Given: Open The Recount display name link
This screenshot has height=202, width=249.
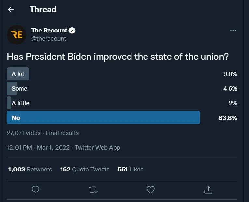Looking at the screenshot, I should (49, 31).
